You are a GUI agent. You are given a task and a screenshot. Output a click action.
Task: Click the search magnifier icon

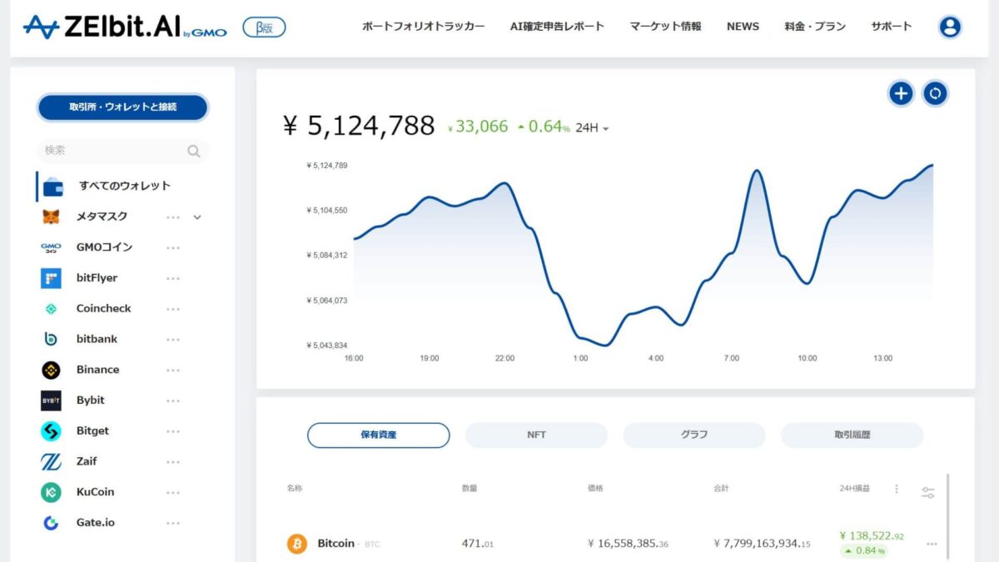coord(194,151)
